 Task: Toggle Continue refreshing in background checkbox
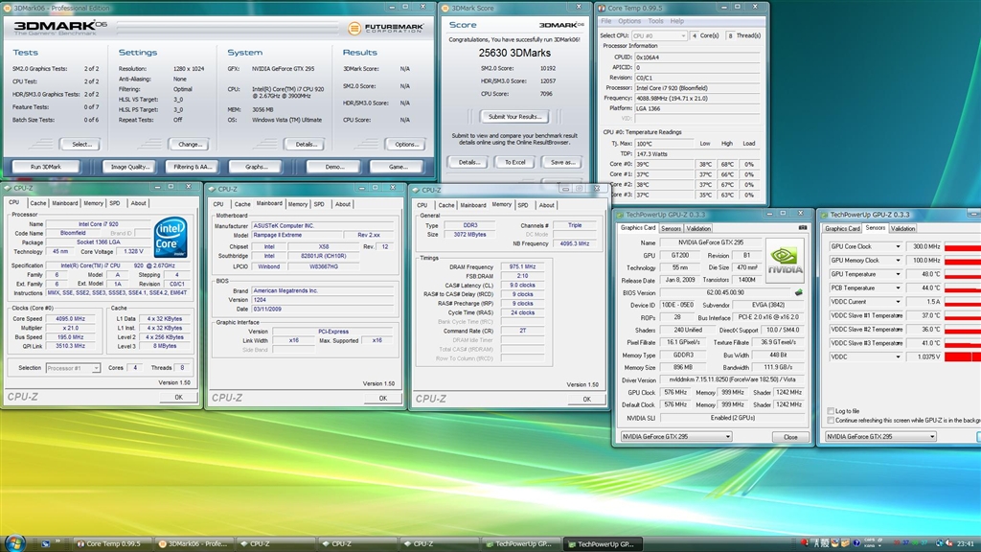click(x=831, y=420)
